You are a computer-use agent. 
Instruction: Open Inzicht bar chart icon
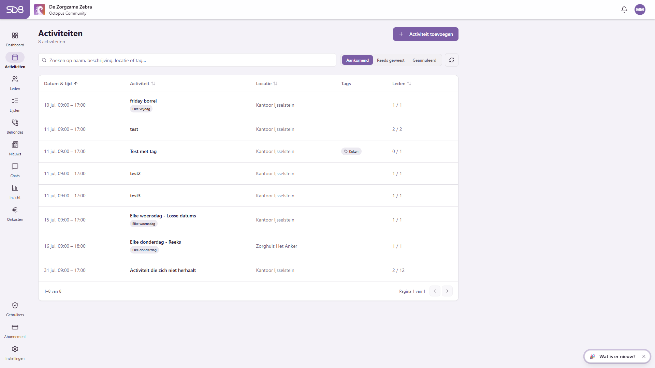[15, 188]
